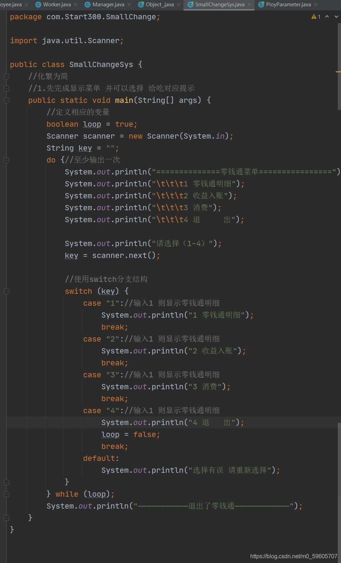Click the String key = "" line
Viewport: 341px width, 563px height.
83,148
